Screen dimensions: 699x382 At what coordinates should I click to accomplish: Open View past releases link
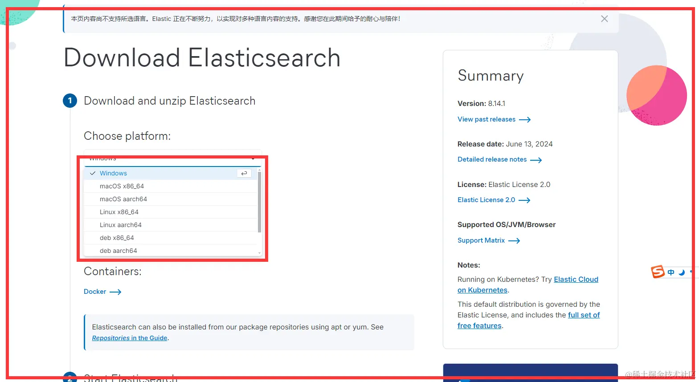point(486,119)
